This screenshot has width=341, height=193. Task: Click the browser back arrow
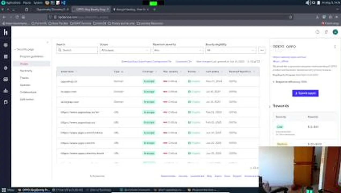click(4, 17)
